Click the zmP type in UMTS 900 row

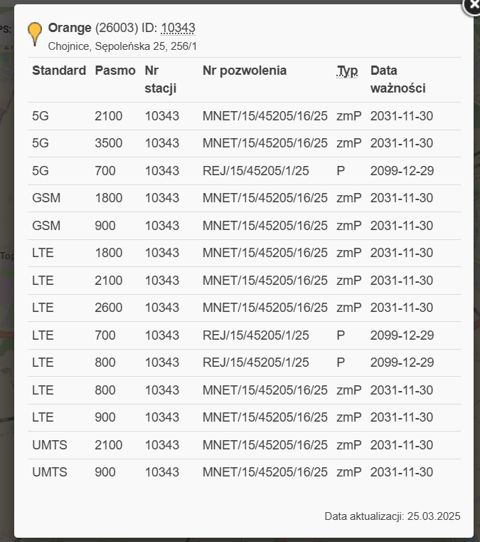pyautogui.click(x=348, y=472)
